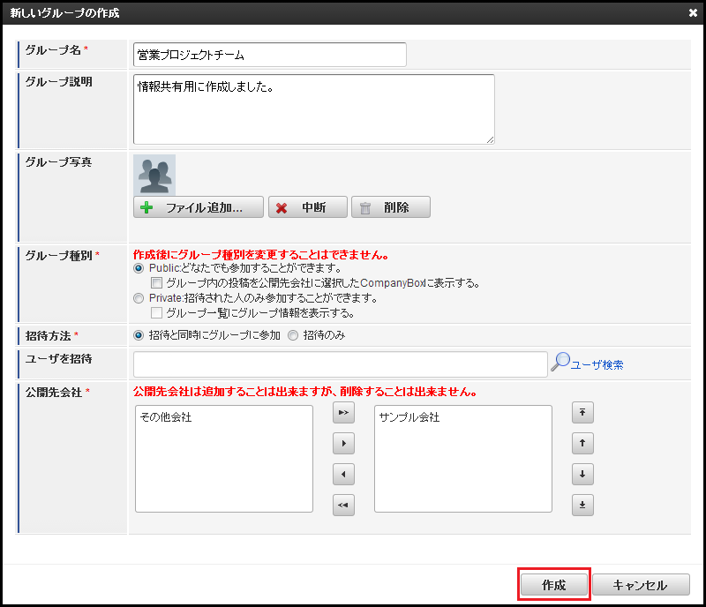The width and height of the screenshot is (706, 607).
Task: Click the group photo placeholder thumbnail
Action: click(154, 175)
